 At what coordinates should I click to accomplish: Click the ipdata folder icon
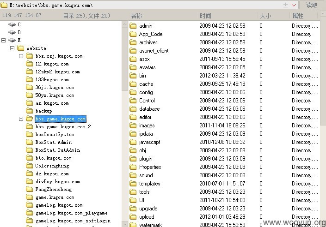(133, 134)
